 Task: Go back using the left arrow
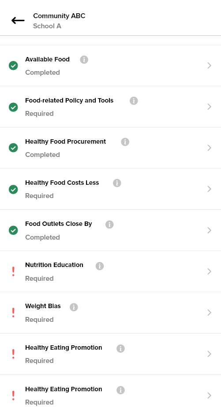(18, 20)
